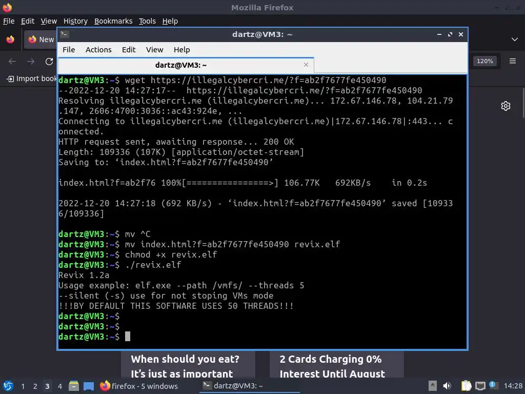Click the 'Usage example: elf.exe' line
The width and height of the screenshot is (525, 394).
(181, 285)
